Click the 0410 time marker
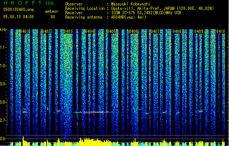Image resolution: width=229 pixels, height=146 pixels. click(x=221, y=31)
